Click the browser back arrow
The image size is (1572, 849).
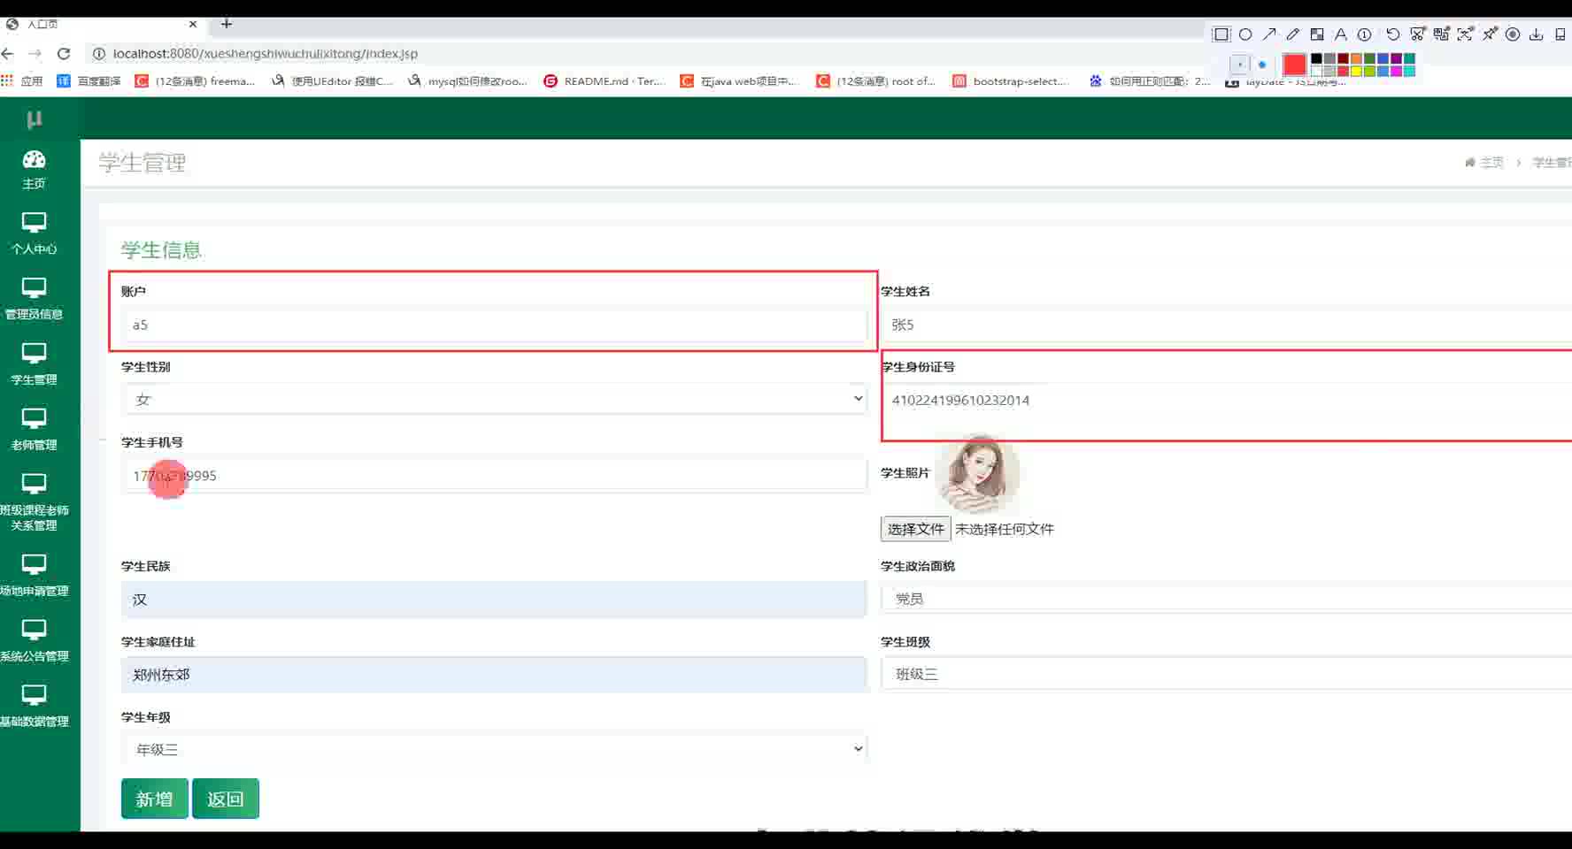pos(8,53)
